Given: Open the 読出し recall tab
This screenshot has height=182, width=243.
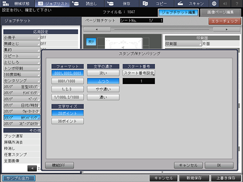Looking at the screenshot, I should point(87,3).
